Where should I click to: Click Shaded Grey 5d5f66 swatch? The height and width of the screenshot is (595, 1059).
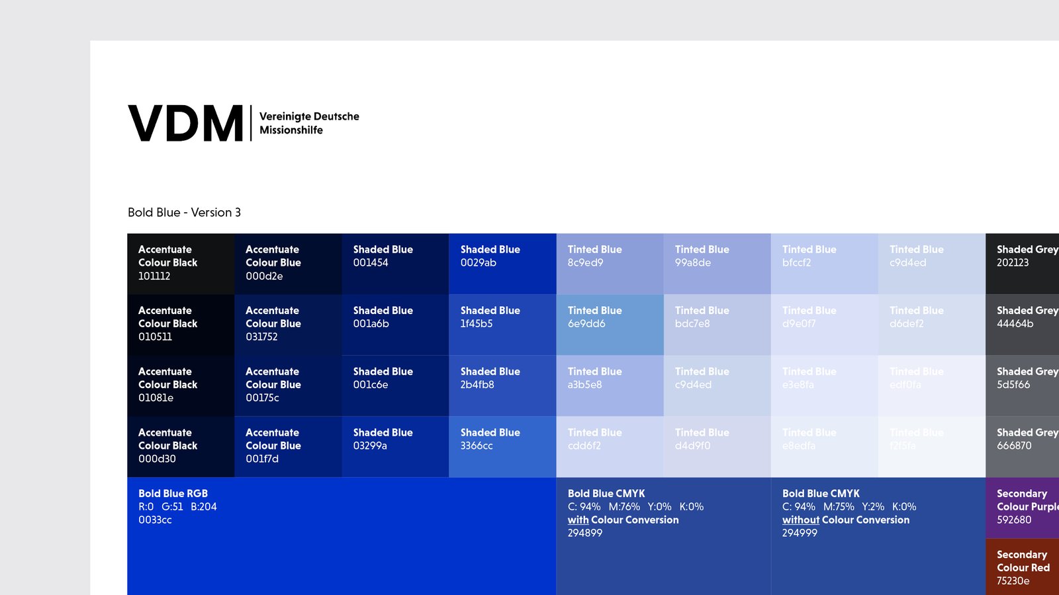(x=1022, y=385)
